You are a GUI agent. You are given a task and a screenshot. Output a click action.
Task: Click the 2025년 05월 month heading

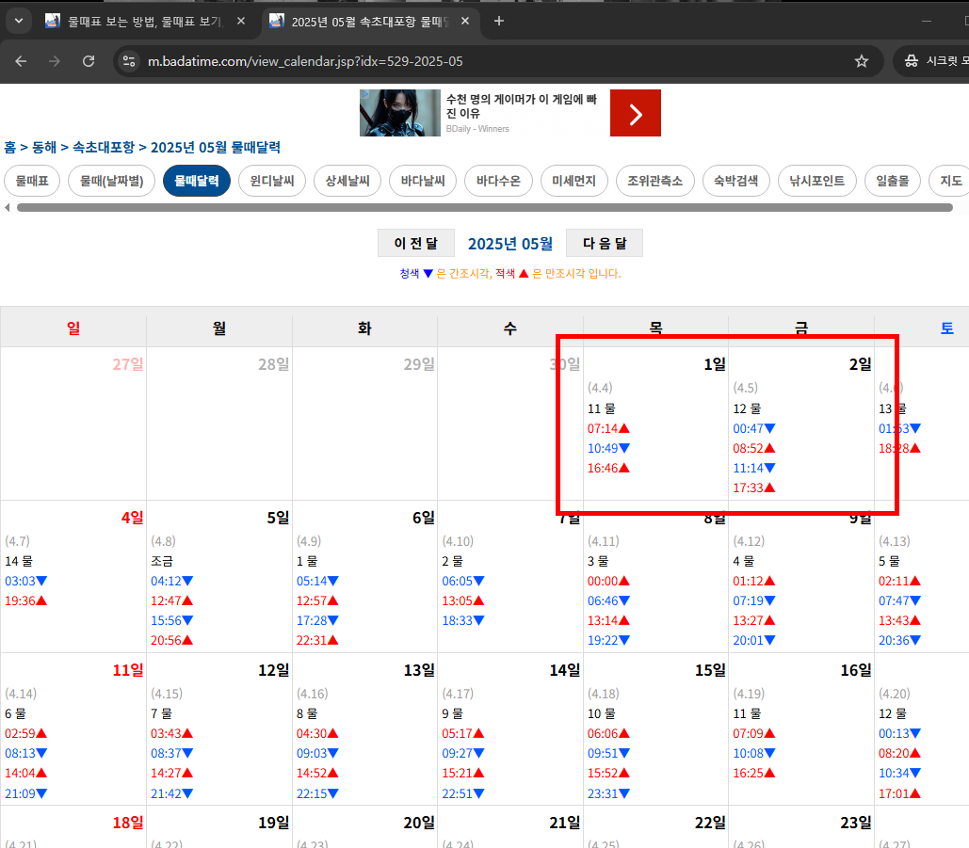click(510, 244)
